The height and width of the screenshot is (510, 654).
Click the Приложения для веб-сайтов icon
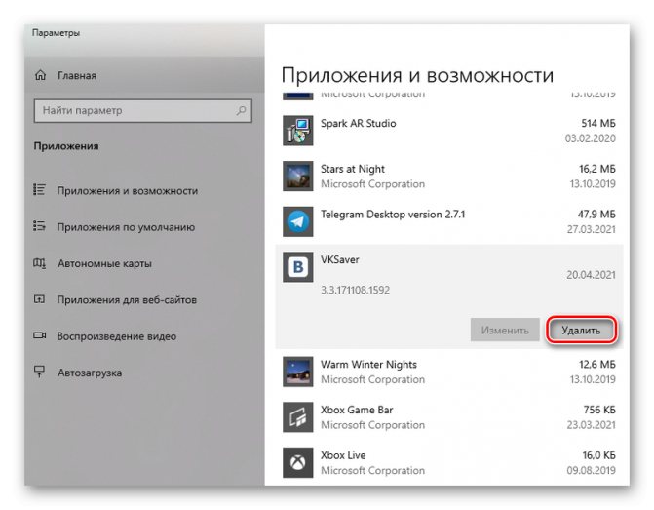click(39, 299)
